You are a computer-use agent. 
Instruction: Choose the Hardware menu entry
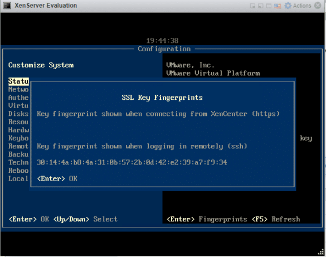click(19, 130)
